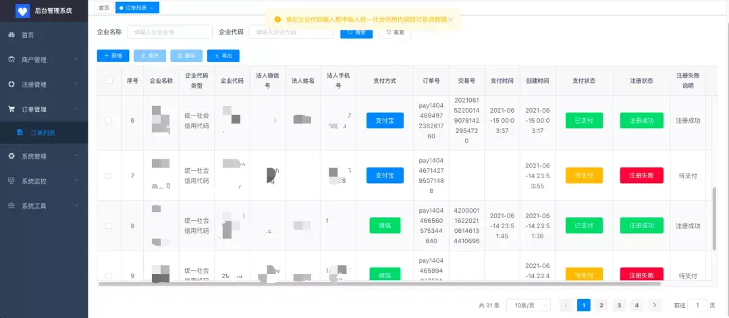Open 首页 in the sidebar
The image size is (729, 318).
pos(44,35)
